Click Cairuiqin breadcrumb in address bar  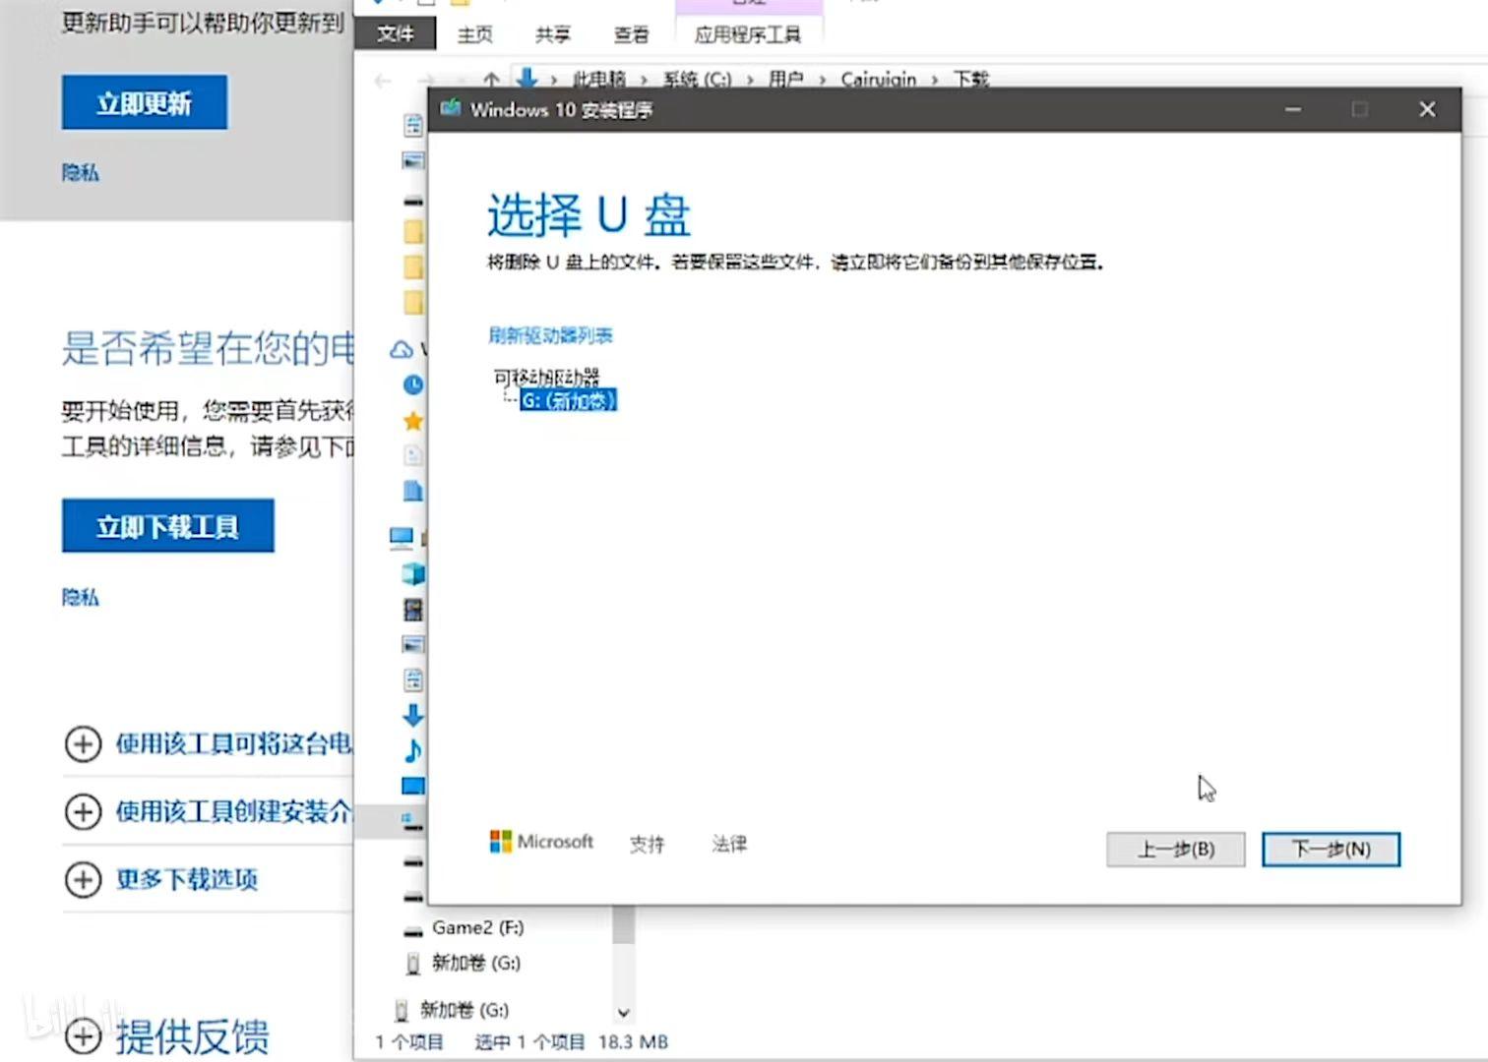coord(878,79)
